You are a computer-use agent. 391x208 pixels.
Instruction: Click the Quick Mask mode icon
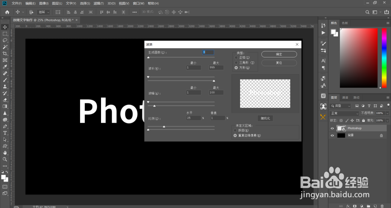pyautogui.click(x=5, y=187)
